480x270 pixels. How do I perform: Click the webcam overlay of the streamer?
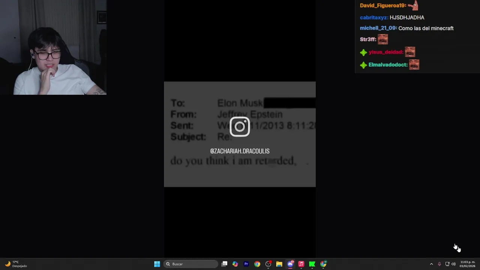[x=53, y=47]
